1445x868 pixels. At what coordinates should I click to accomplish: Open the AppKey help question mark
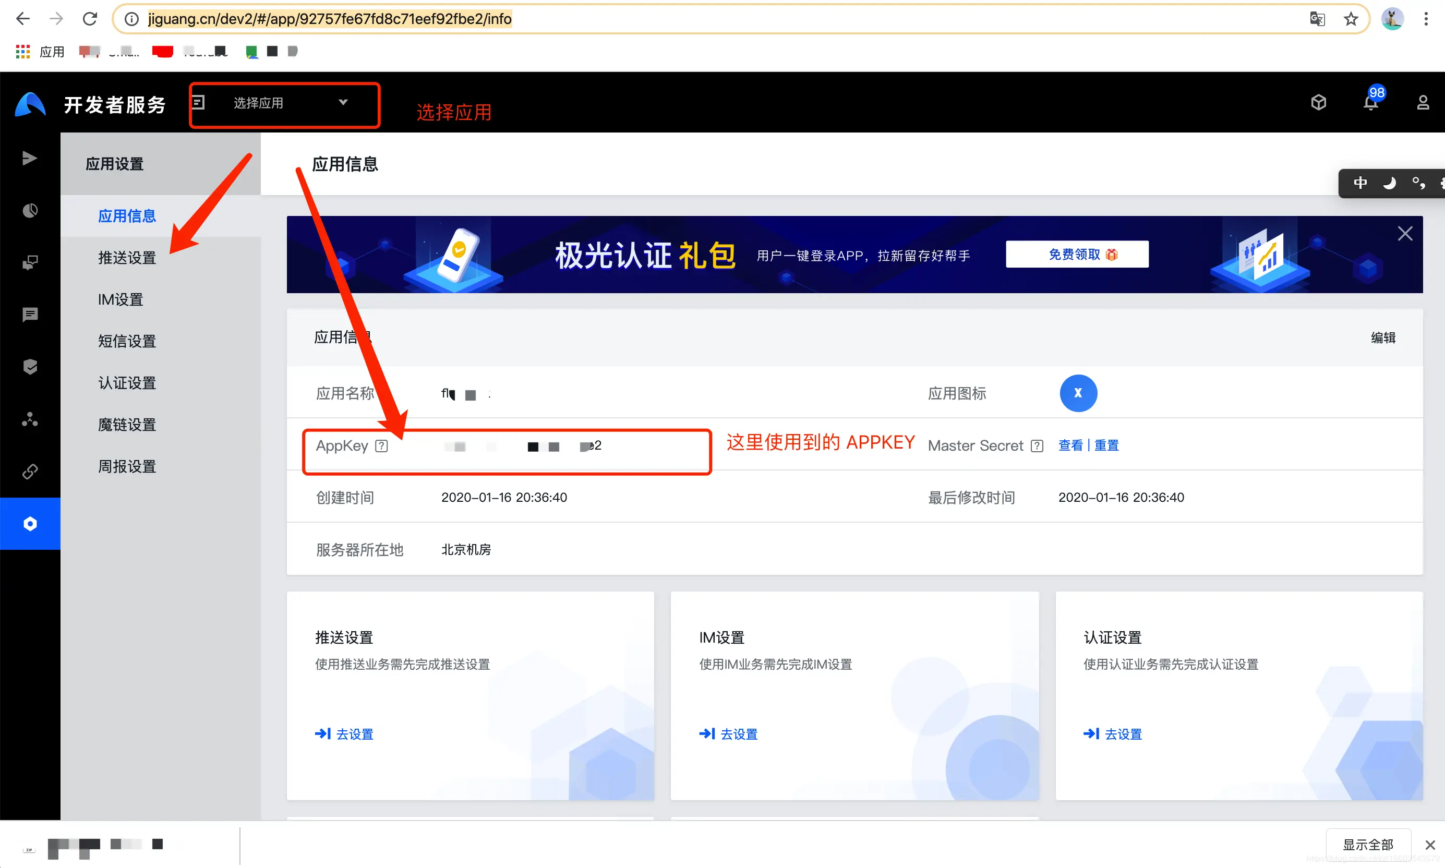[x=382, y=445]
